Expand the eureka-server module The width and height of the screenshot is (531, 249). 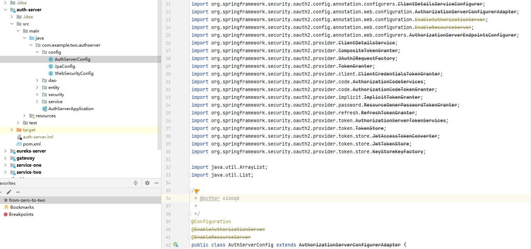pos(5,151)
